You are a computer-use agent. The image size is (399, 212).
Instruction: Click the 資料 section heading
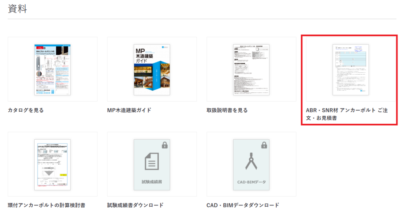(x=18, y=9)
